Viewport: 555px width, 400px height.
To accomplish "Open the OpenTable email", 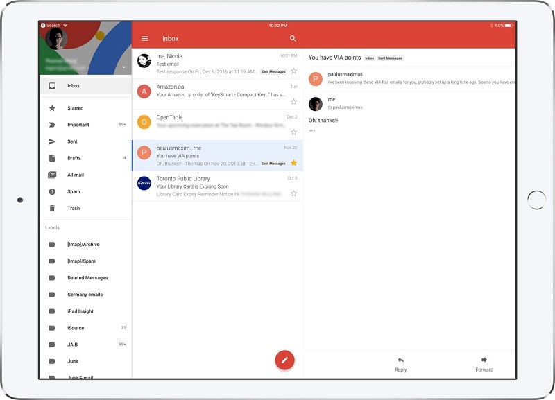I will [x=217, y=121].
